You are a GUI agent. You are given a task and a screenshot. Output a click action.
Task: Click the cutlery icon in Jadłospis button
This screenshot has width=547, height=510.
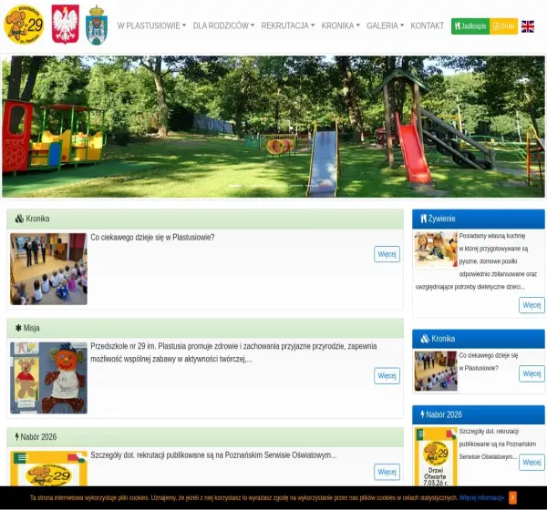pyautogui.click(x=458, y=26)
